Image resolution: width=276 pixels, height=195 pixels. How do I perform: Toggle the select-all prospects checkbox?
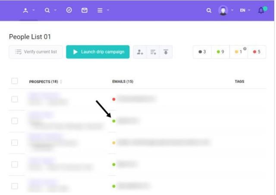click(15, 81)
